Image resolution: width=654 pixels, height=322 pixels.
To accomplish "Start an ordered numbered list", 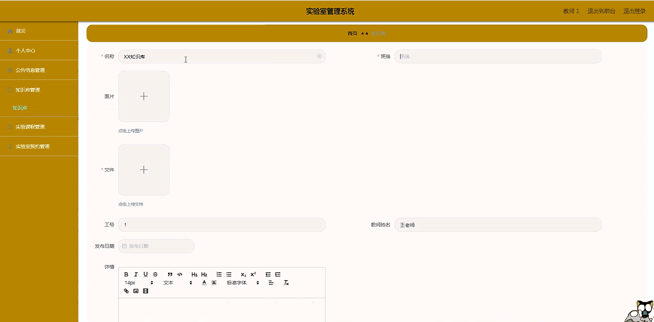I will point(219,274).
